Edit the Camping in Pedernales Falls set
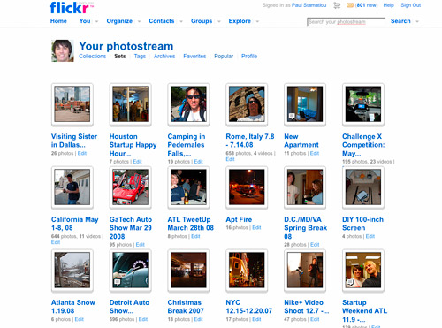The width and height of the screenshot is (442, 328). click(x=198, y=162)
